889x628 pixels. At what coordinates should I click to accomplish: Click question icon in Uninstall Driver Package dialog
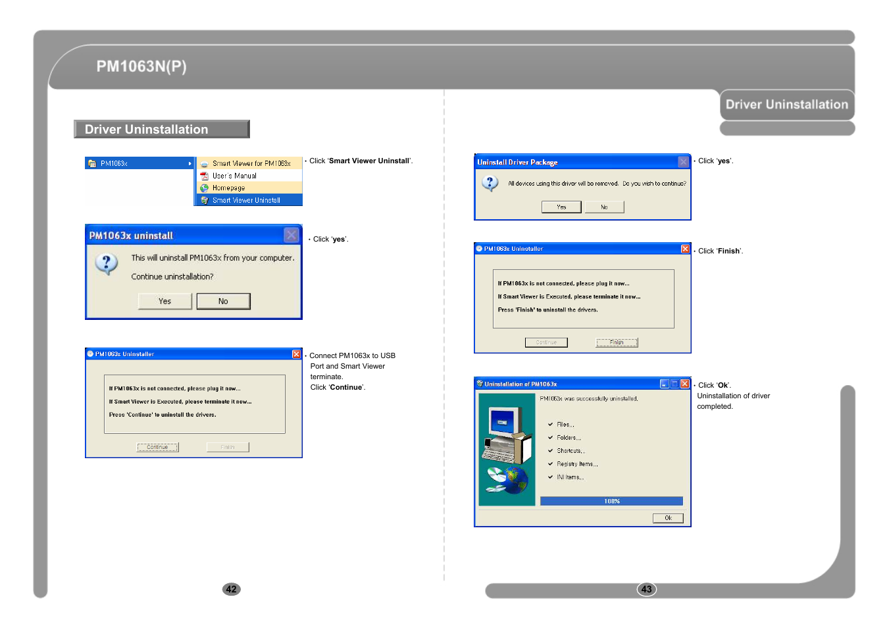pos(490,183)
